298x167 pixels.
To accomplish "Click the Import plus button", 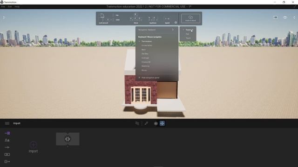I will (x=33, y=145).
